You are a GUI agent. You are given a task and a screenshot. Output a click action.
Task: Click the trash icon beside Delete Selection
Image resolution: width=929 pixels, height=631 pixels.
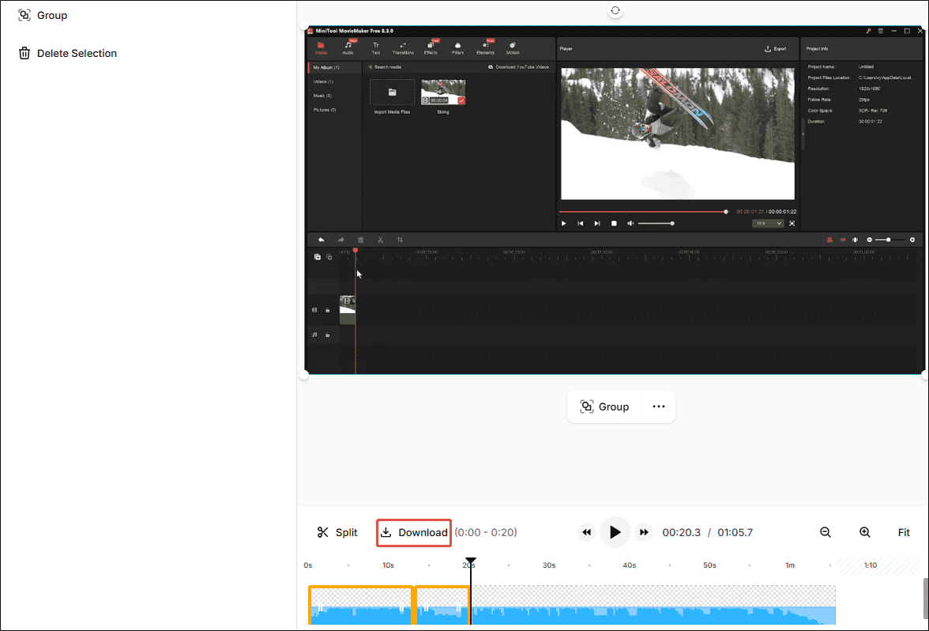pos(24,54)
